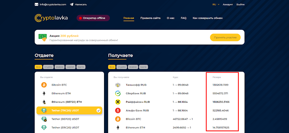Click the Сбербанк RUB icon
Screen dimensions: 289x133
pos(118,93)
